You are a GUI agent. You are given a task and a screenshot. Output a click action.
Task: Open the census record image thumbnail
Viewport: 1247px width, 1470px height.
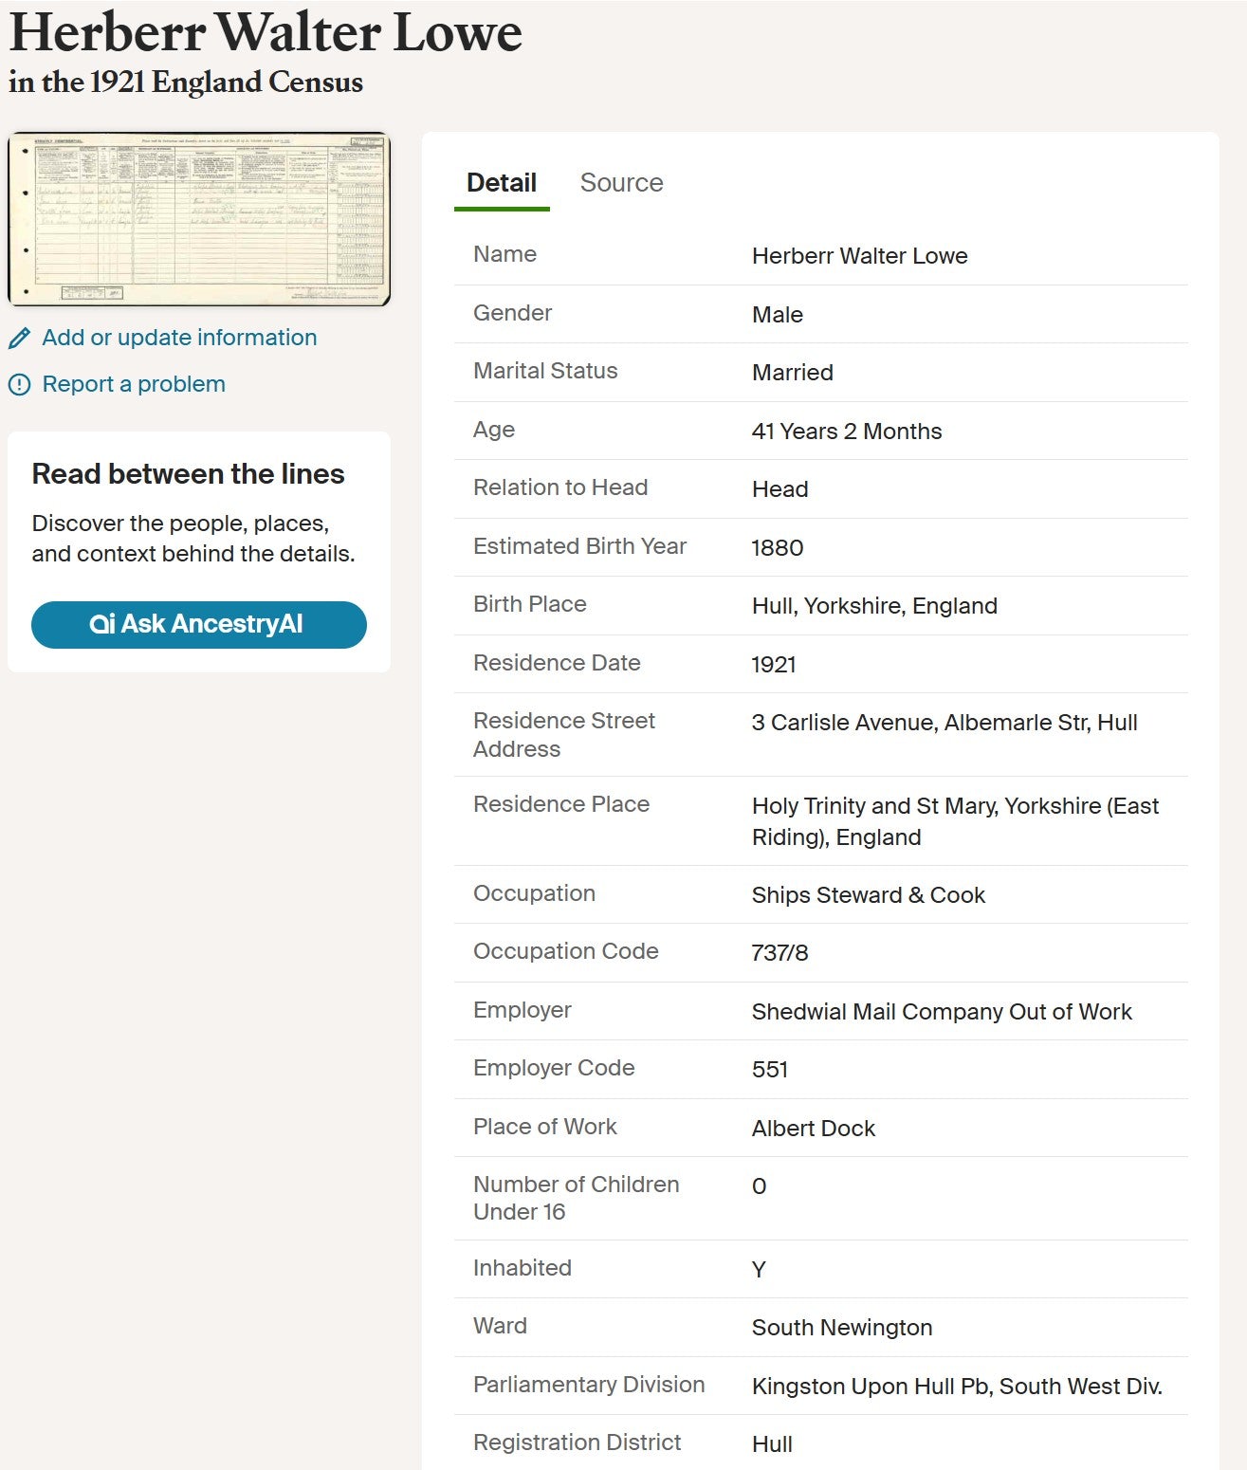pos(199,219)
